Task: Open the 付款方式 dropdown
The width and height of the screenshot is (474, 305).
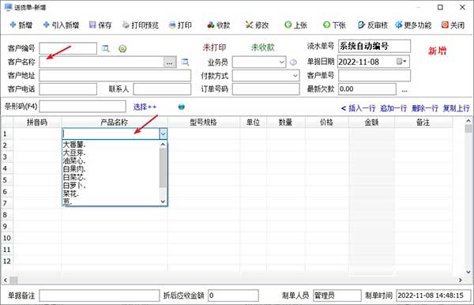Action: coord(295,76)
